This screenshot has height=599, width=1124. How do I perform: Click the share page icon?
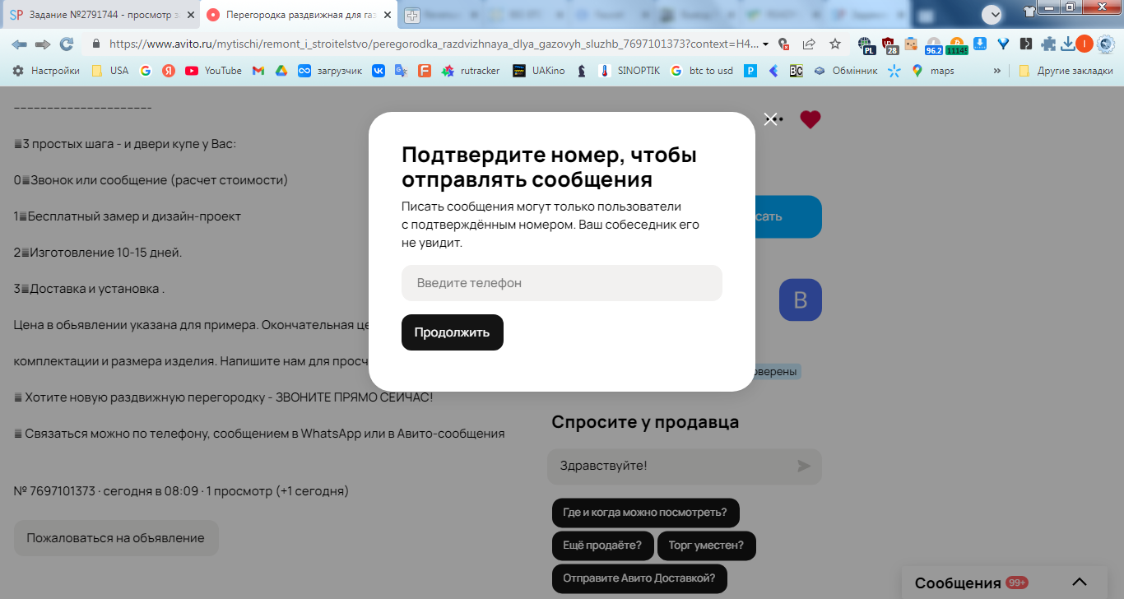[x=809, y=44]
